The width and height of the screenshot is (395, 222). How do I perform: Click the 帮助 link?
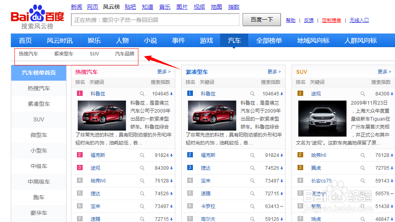291,20
